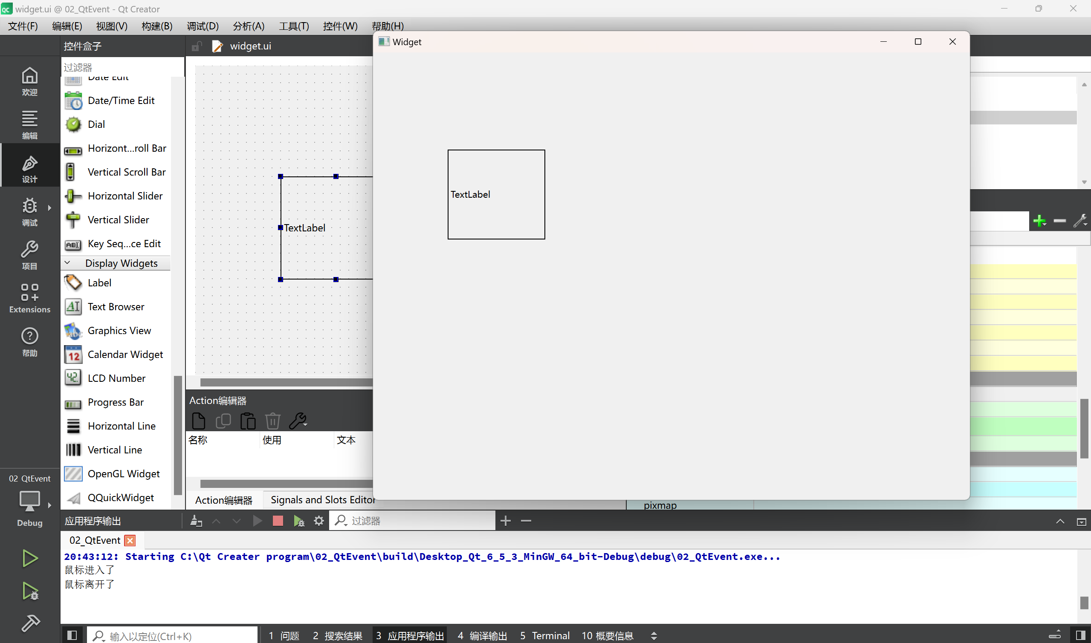Open the Projects mode wrench icon
Image resolution: width=1091 pixels, height=643 pixels.
(x=29, y=254)
